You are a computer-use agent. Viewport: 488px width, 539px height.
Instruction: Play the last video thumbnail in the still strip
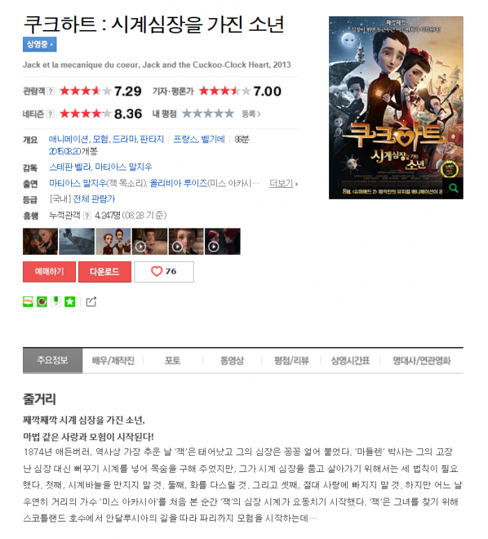(x=222, y=242)
